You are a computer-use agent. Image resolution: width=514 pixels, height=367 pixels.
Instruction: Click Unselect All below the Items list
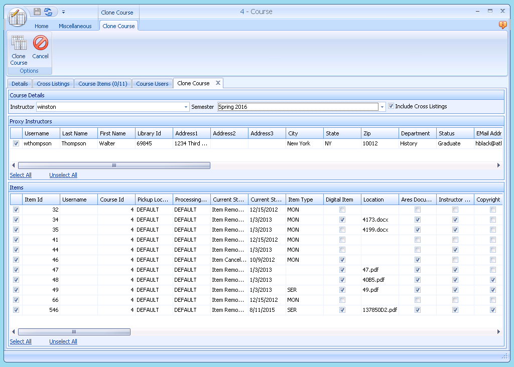[x=63, y=341]
